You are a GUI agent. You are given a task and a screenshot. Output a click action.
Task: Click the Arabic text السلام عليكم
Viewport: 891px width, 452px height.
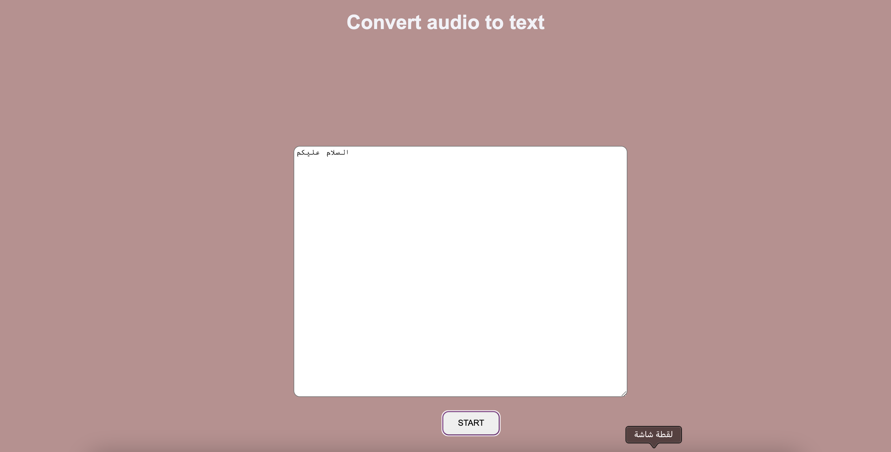322,152
